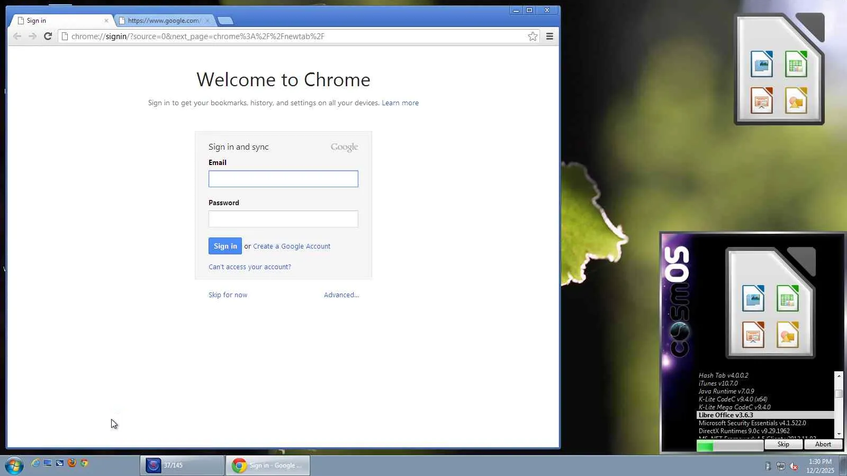Close the google.com tab
847x476 pixels.
pos(208,21)
